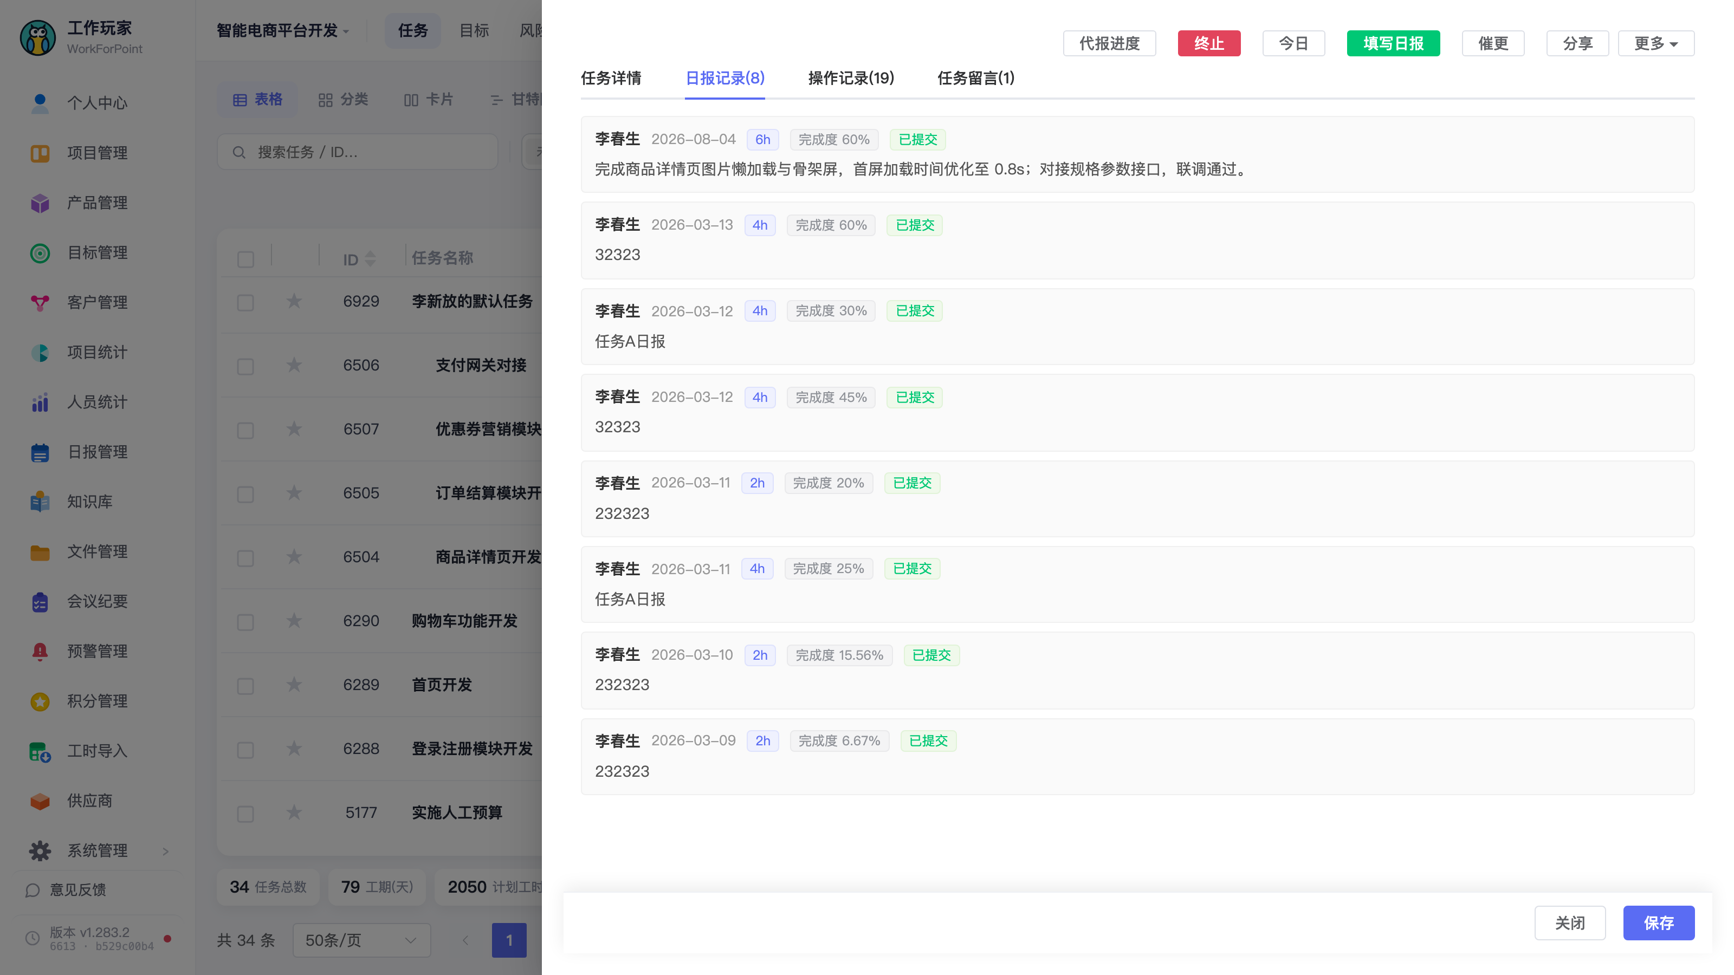
Task: Click the 客户管理 icon
Action: pyautogui.click(x=40, y=302)
